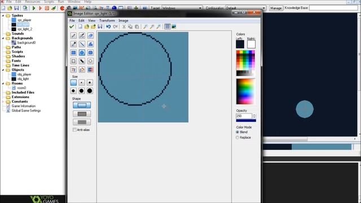
Task: Click the Create Sprite pacman icon
Action: click(62, 8)
